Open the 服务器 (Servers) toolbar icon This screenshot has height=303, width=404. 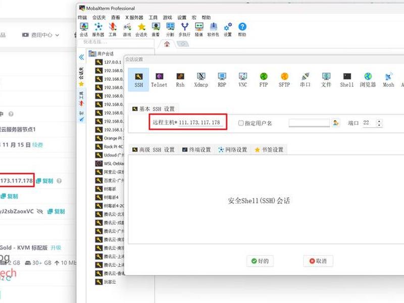(x=98, y=29)
